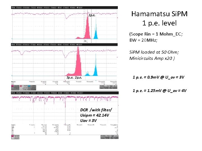Open Vertical menu in the 1p.e. scope window
This screenshot has width=202, height=151.
[19, 8]
